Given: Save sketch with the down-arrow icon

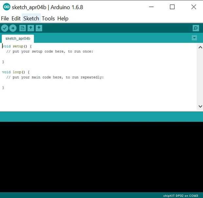Looking at the screenshot, I should 39,28.
